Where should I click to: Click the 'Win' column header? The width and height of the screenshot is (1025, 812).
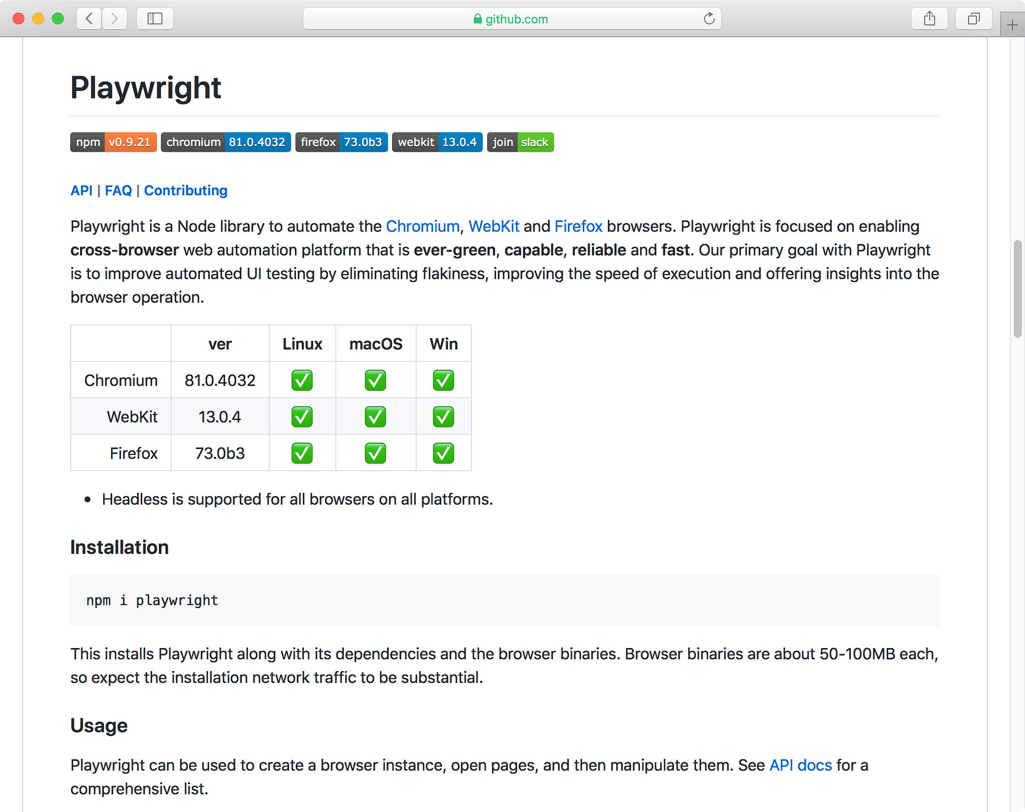(x=444, y=344)
